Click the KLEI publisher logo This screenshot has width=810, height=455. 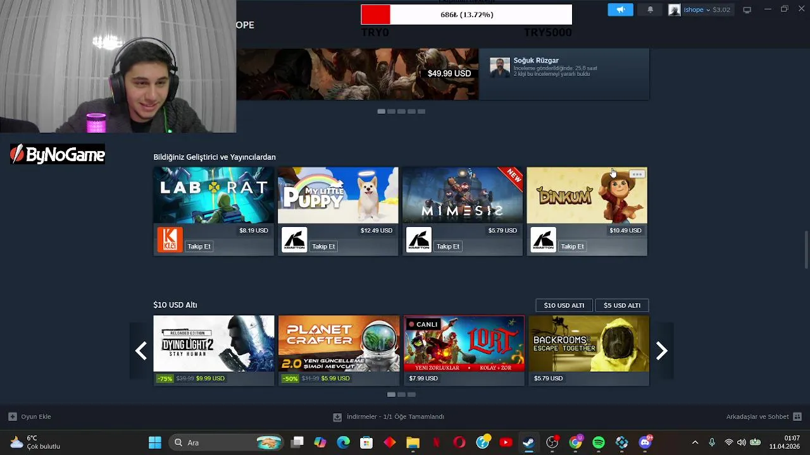pyautogui.click(x=170, y=240)
